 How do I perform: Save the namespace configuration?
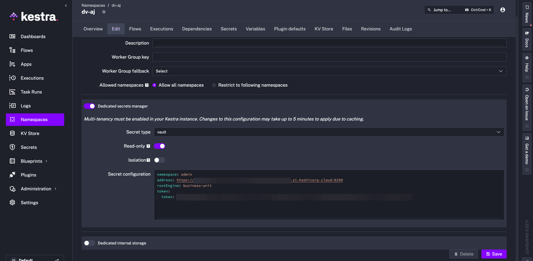pos(494,254)
